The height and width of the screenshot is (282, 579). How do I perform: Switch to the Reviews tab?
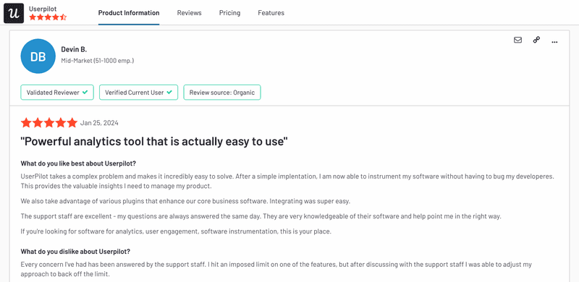190,13
